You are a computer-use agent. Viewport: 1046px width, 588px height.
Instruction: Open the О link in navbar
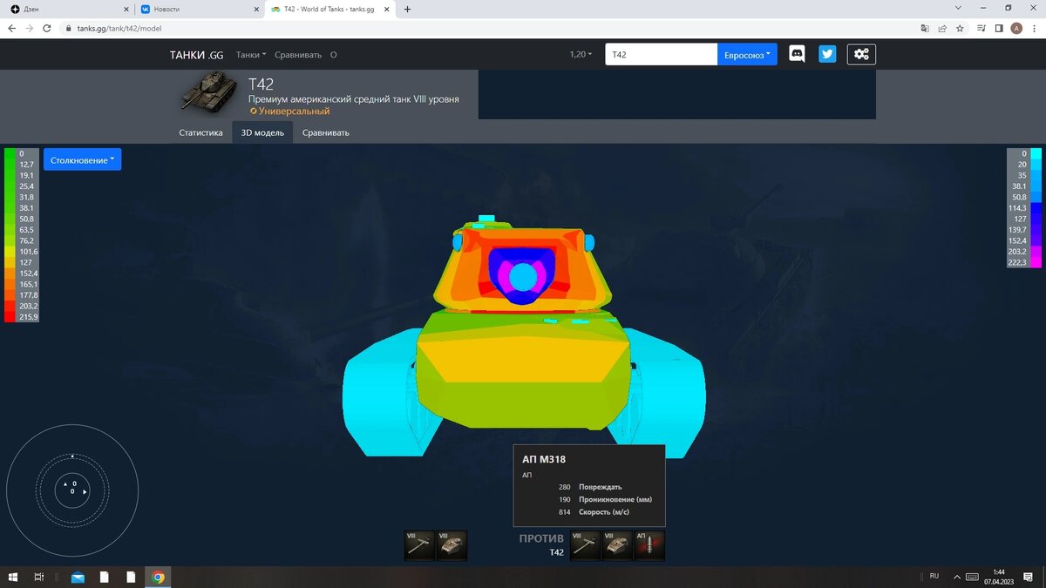333,54
